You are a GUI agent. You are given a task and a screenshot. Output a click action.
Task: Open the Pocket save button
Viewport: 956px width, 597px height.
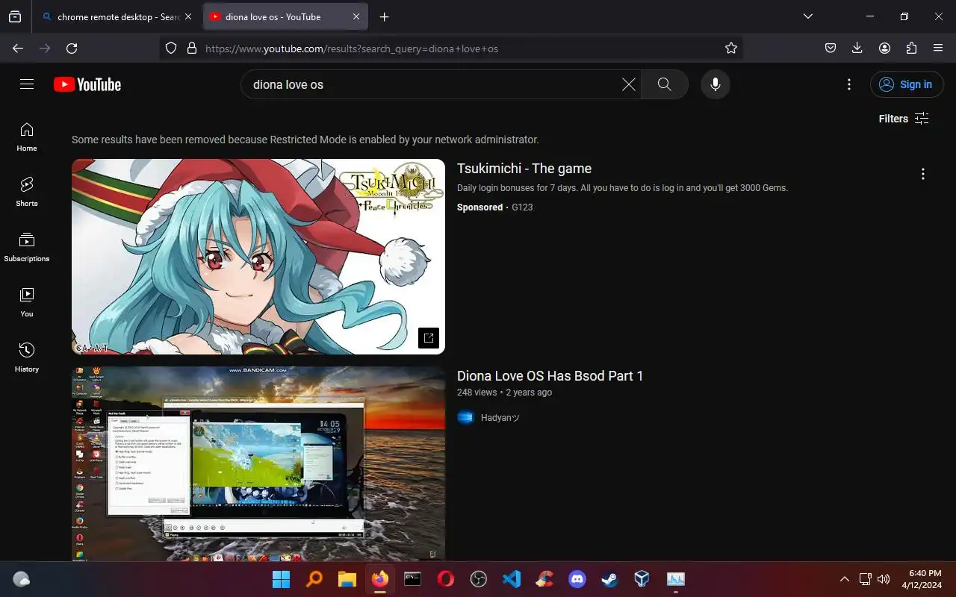(x=831, y=48)
